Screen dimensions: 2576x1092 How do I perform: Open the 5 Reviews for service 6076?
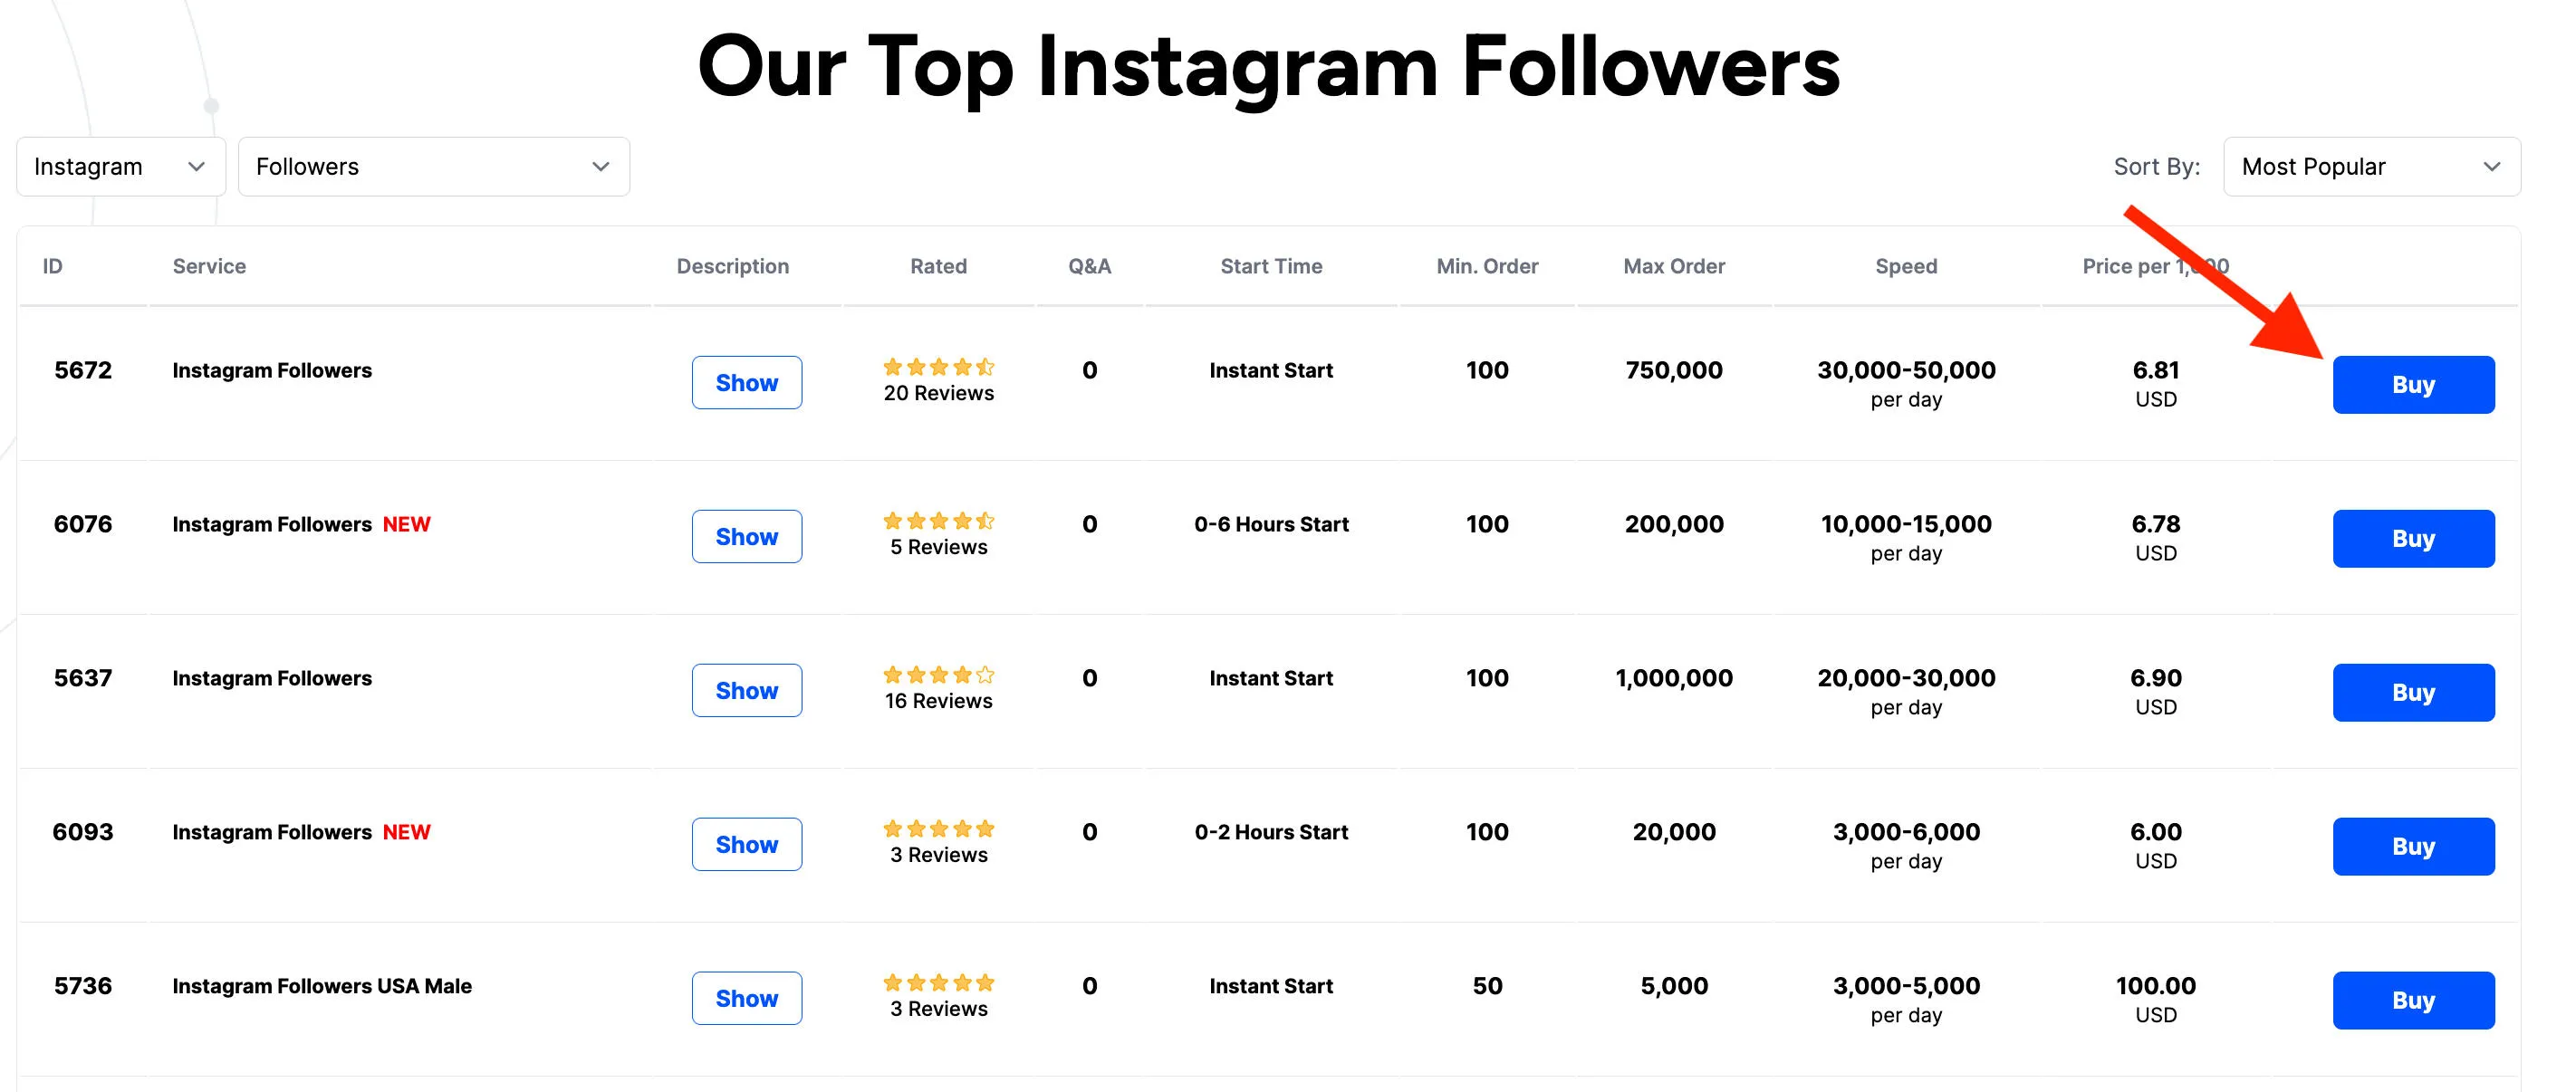coord(938,546)
